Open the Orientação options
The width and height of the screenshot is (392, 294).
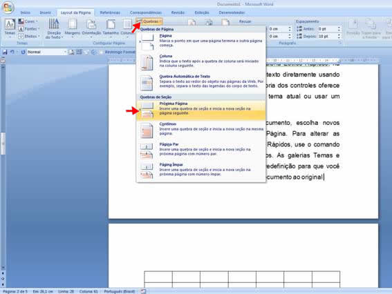click(x=91, y=28)
